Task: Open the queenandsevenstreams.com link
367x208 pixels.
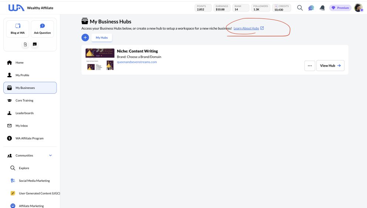Action: tap(137, 62)
